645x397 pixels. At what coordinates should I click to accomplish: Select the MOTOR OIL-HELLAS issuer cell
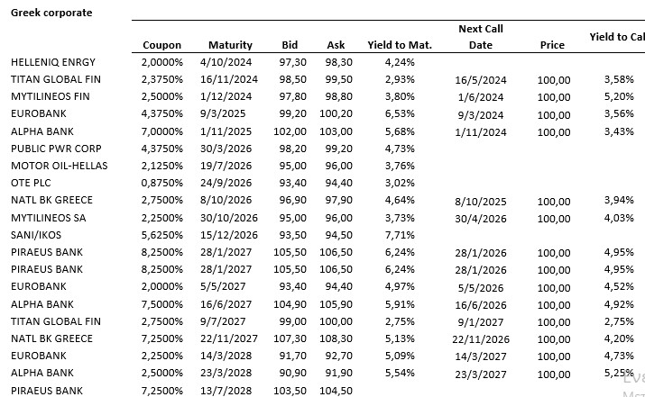[56, 166]
